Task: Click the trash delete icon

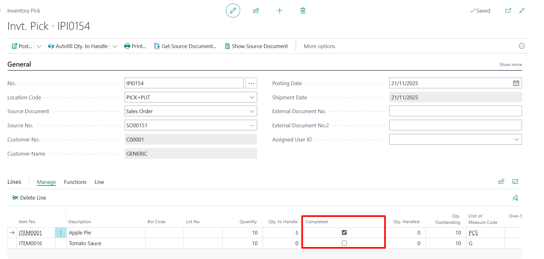Action: coord(303,11)
